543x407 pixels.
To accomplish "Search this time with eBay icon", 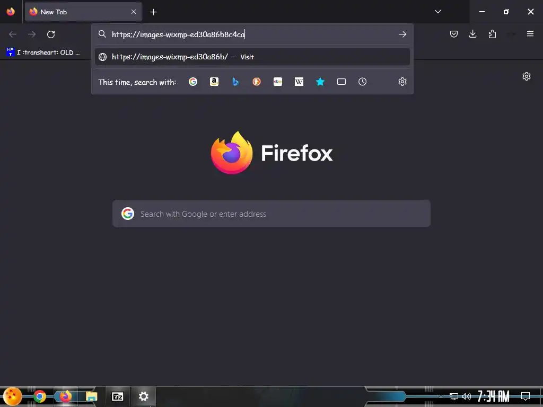I will pos(278,82).
